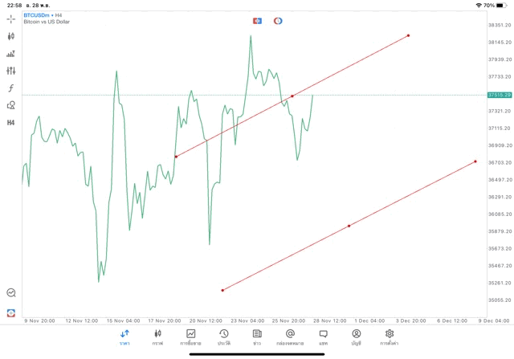Select the lower red trendline middle point
514x359 pixels.
(x=349, y=226)
